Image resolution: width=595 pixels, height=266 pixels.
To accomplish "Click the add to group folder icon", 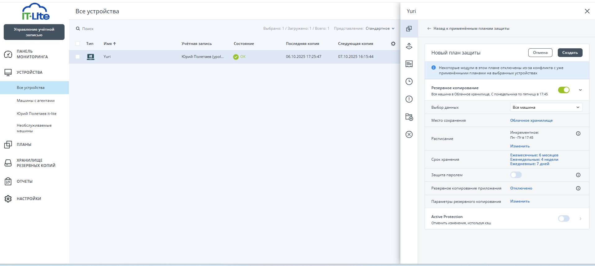I will 409,117.
